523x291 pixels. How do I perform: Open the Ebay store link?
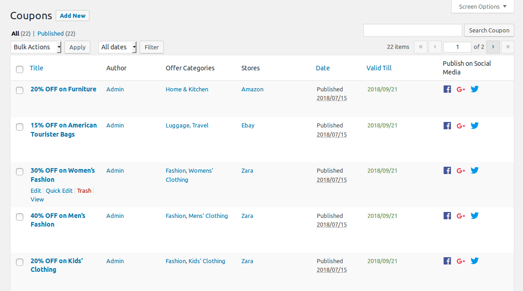tap(248, 126)
